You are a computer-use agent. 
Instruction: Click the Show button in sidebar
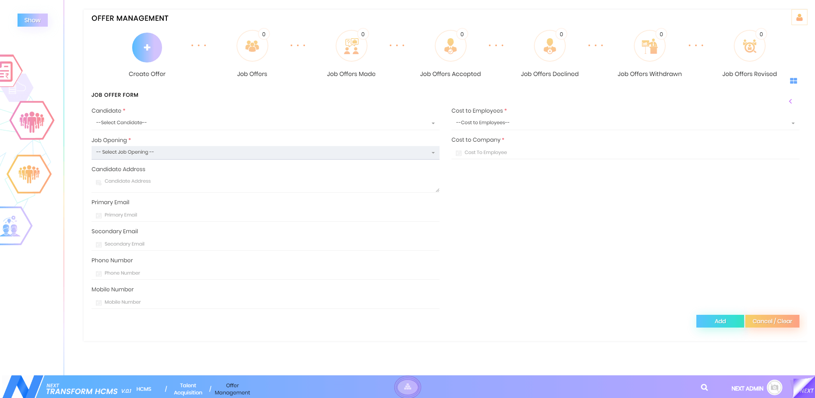[x=32, y=20]
